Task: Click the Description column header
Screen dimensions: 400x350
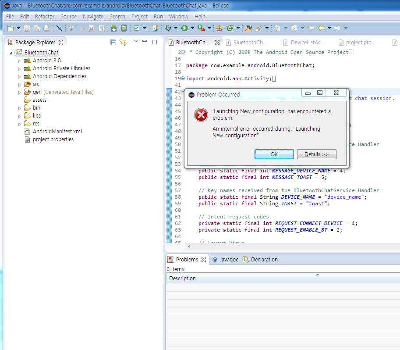Action: [x=283, y=279]
